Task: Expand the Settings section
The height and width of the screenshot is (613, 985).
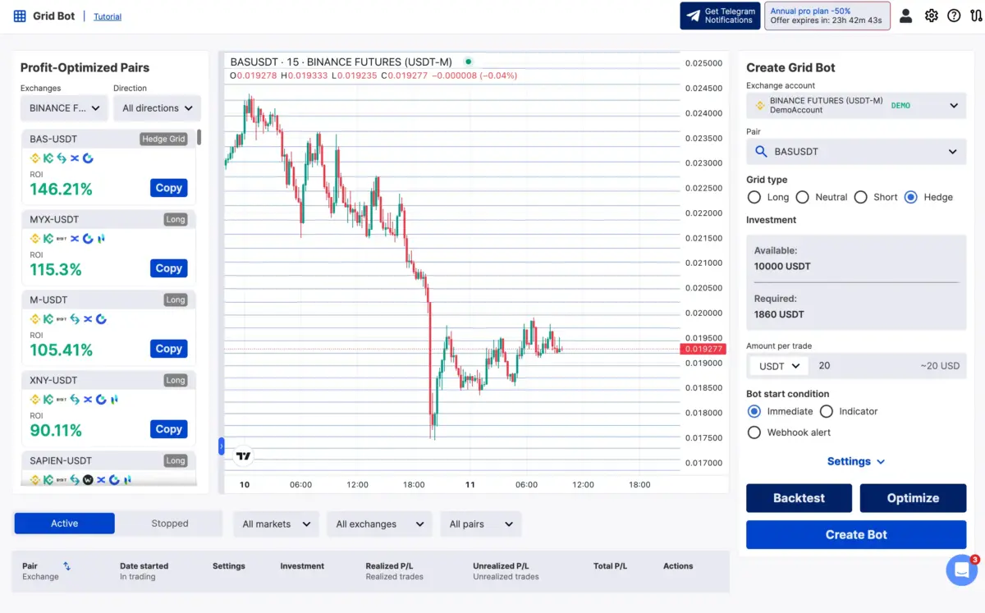Action: (x=856, y=461)
